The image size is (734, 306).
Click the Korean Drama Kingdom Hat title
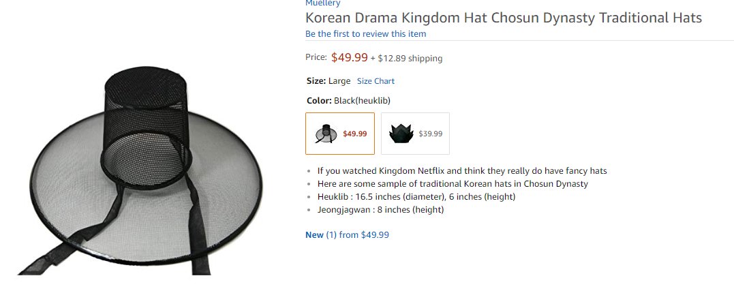[503, 18]
